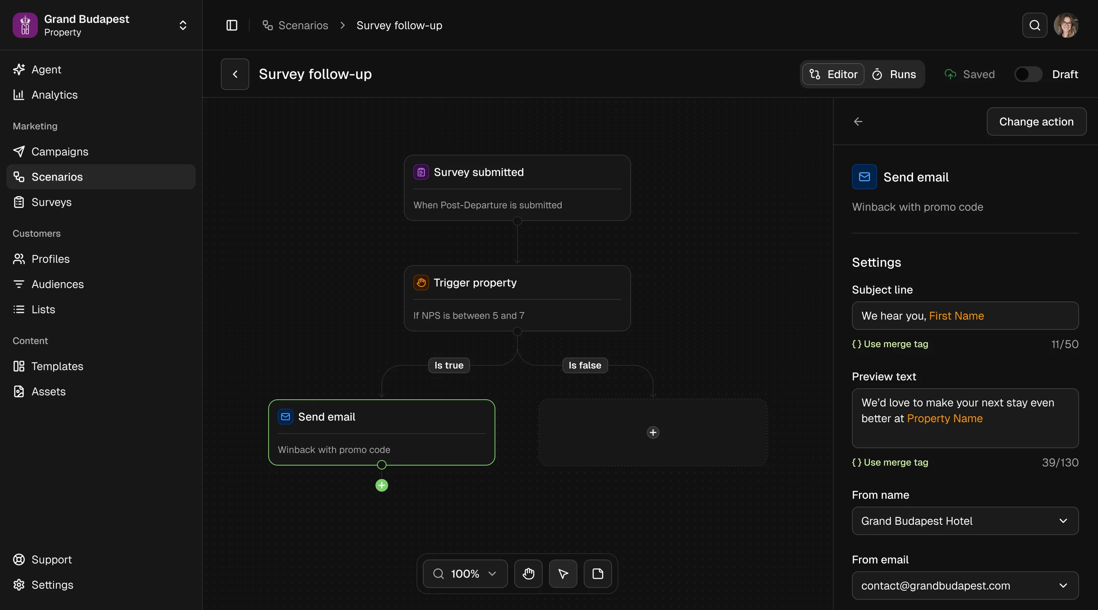Select Scenarios in the sidebar
The image size is (1098, 610).
101,177
